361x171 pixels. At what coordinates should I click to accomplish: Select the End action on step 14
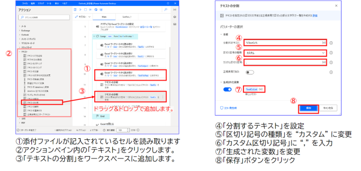coord(101,117)
